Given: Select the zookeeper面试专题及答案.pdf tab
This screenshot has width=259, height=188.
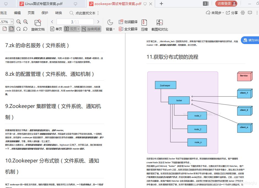Looking at the screenshot, I should (118, 4).
